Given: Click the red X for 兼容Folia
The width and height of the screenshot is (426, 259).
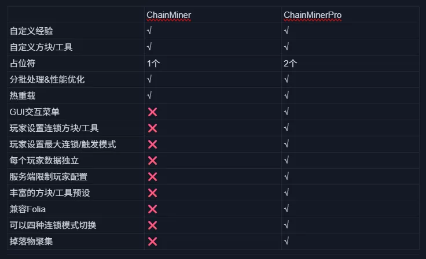Looking at the screenshot, I should pyautogui.click(x=152, y=209).
